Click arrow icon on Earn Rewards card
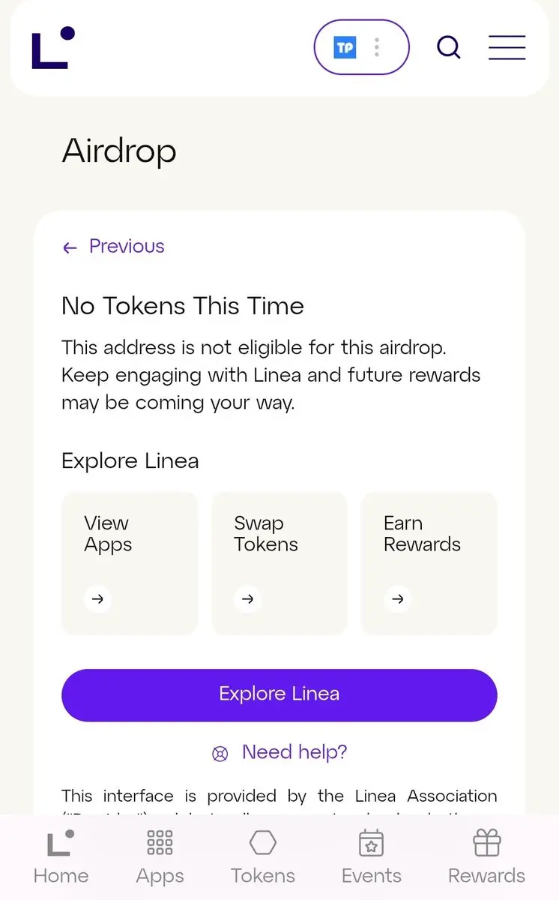This screenshot has height=900, width=559. point(398,599)
